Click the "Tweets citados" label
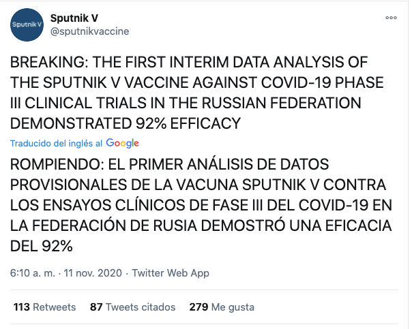 (x=141, y=307)
